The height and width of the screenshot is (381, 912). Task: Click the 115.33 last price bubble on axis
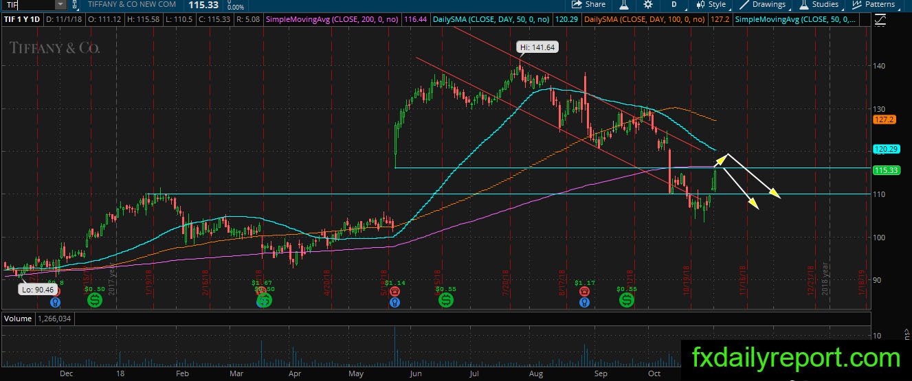885,170
